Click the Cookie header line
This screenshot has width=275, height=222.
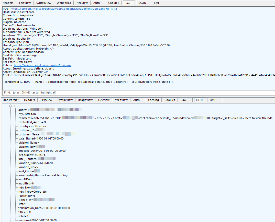tap(139, 75)
